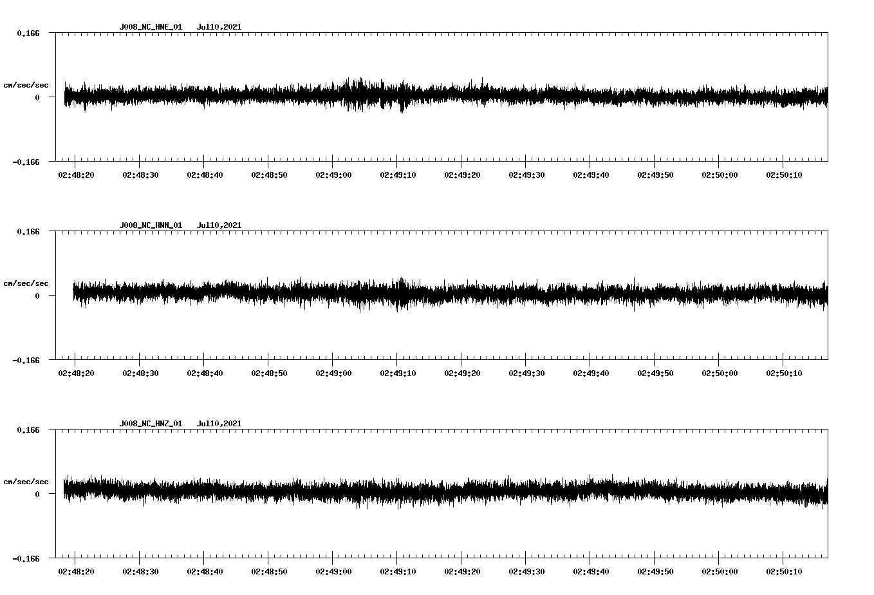Click the Jul10,2021 date above the HNE plot
Screen dimensions: 874x595
(219, 27)
